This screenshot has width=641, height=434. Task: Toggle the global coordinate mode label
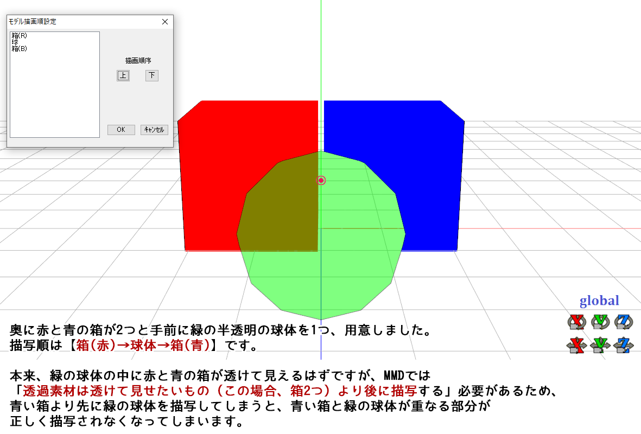(x=599, y=300)
